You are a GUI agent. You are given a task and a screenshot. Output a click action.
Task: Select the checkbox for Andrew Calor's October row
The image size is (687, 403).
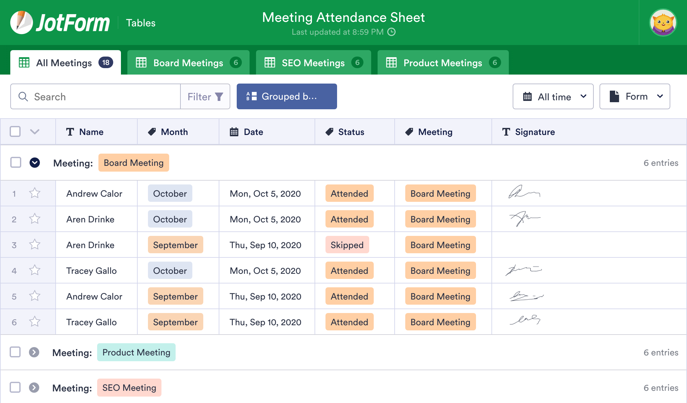14,193
